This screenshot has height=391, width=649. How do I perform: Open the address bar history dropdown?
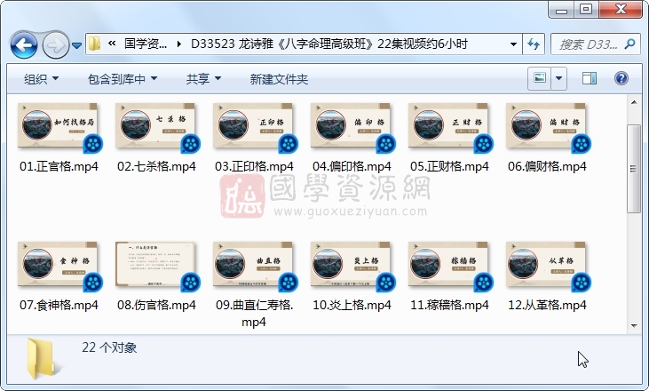[513, 44]
